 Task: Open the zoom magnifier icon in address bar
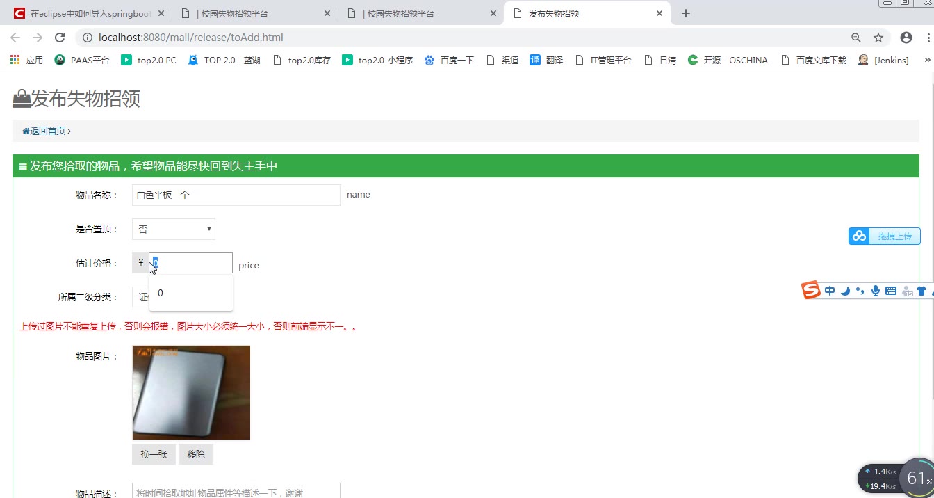tap(856, 38)
